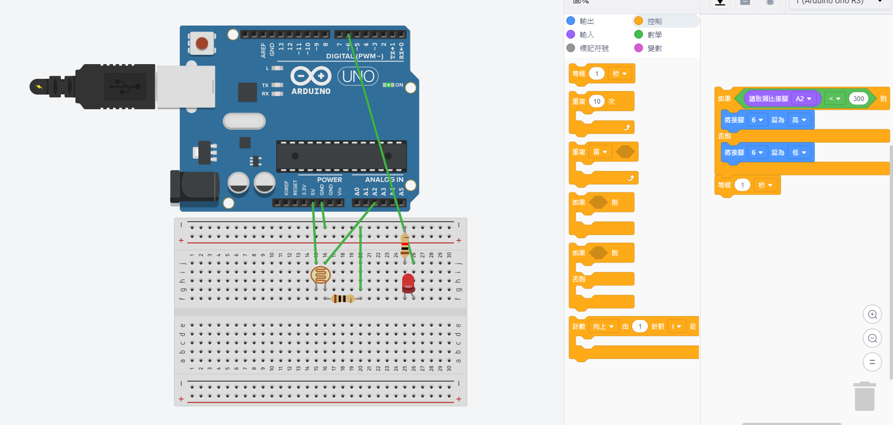Click the gray 標記符號 category color circle
The height and width of the screenshot is (425, 893).
(571, 48)
